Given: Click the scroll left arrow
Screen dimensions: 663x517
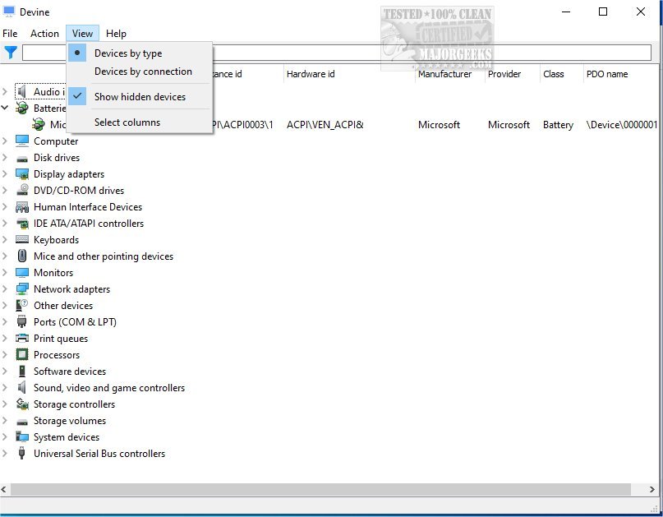Looking at the screenshot, I should 4,490.
